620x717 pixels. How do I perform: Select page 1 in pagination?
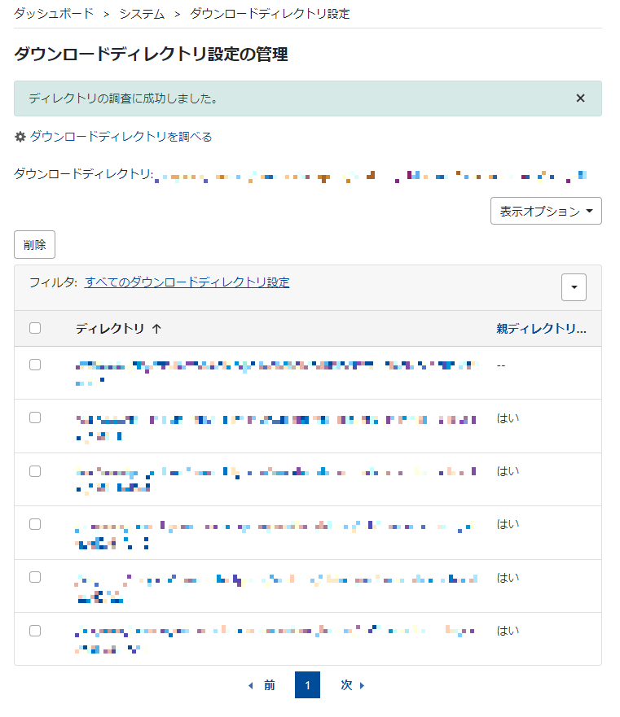tap(307, 685)
